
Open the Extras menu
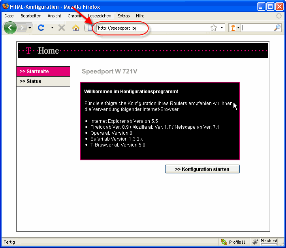[x=123, y=16]
